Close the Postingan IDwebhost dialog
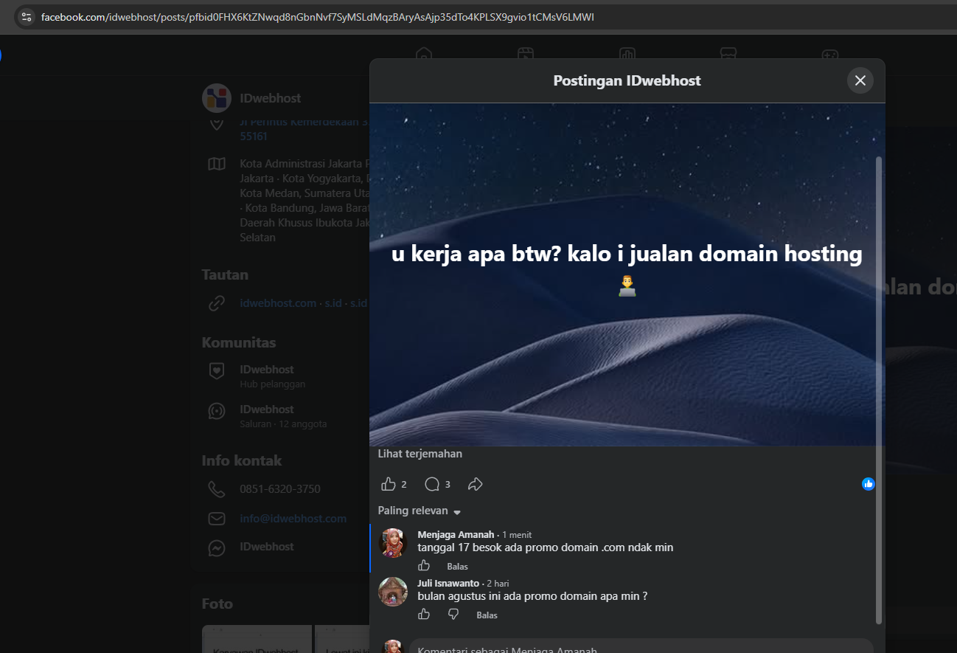Image resolution: width=957 pixels, height=653 pixels. 860,80
